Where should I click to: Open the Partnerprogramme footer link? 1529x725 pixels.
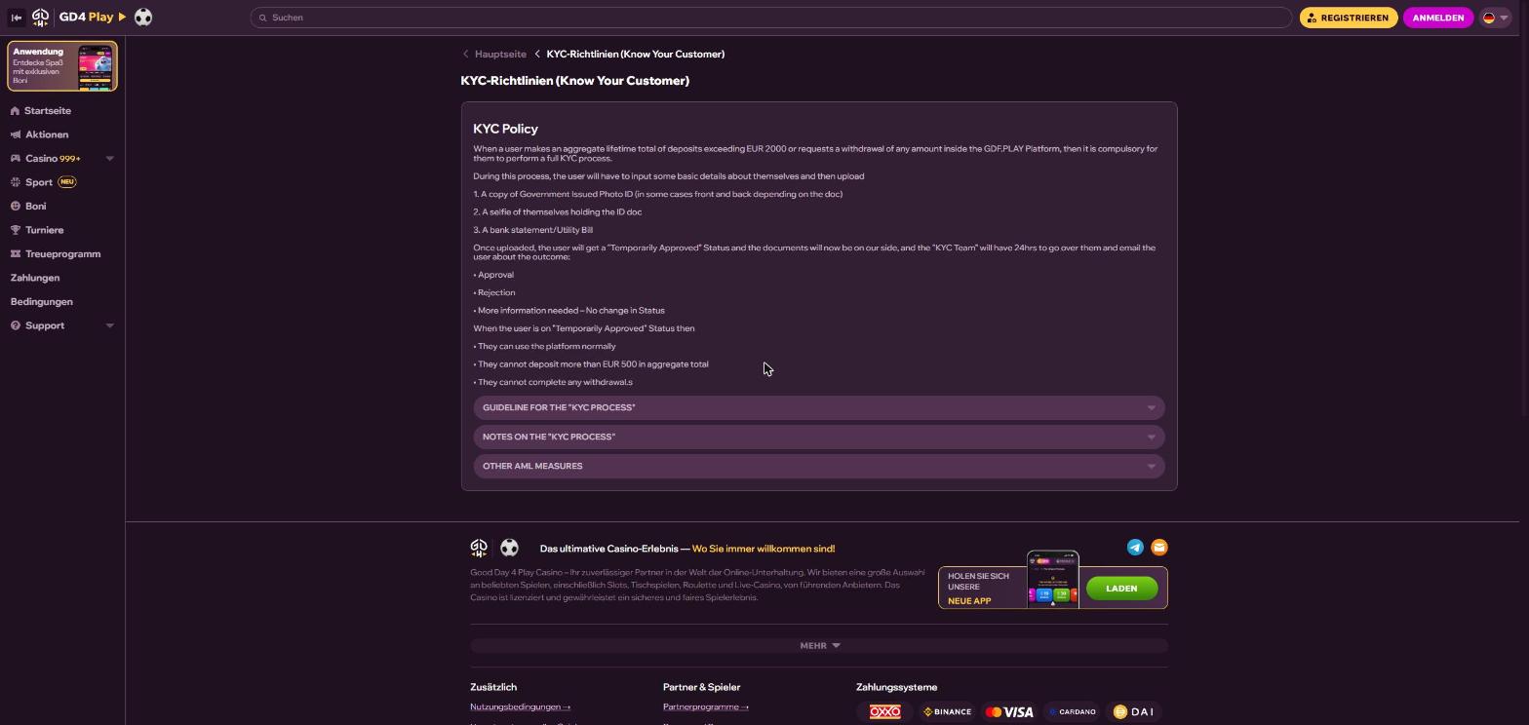(x=706, y=707)
